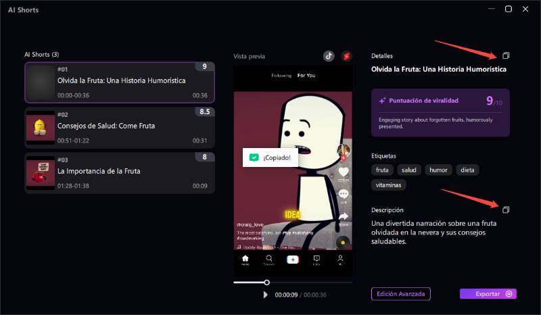Click the Home icon in preview's bottom bar

tap(245, 260)
